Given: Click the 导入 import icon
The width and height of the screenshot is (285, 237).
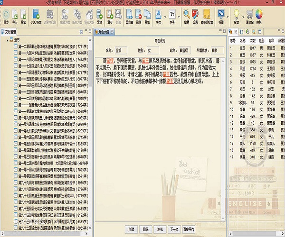Looking at the screenshot, I should click(15, 17).
